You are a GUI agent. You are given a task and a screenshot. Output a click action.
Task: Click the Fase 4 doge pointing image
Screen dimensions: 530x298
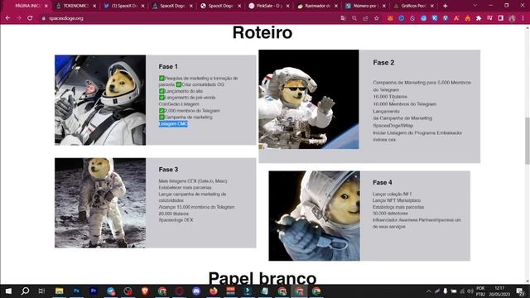315,215
